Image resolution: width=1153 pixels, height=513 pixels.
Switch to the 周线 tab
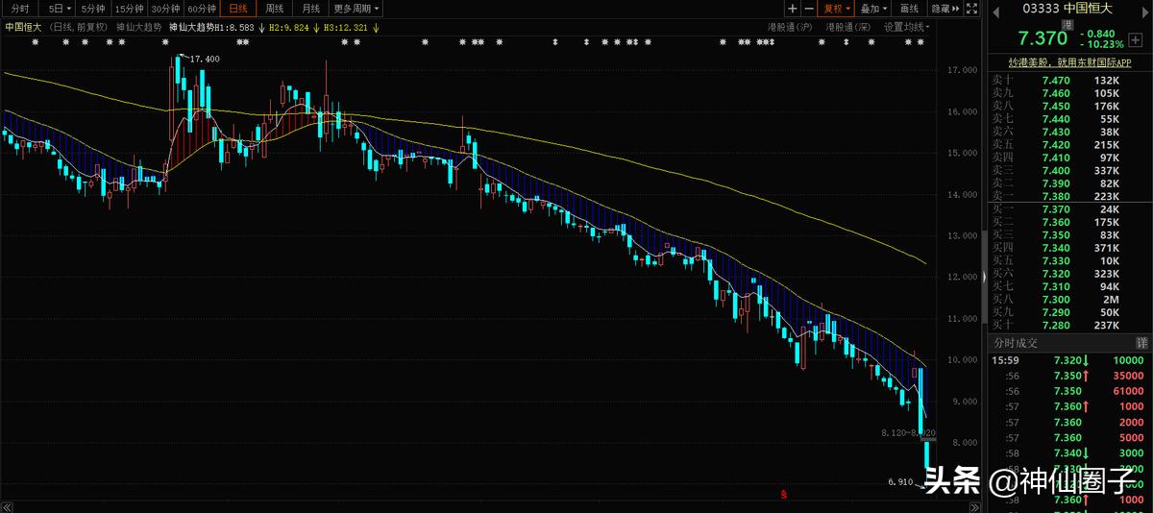tap(275, 9)
